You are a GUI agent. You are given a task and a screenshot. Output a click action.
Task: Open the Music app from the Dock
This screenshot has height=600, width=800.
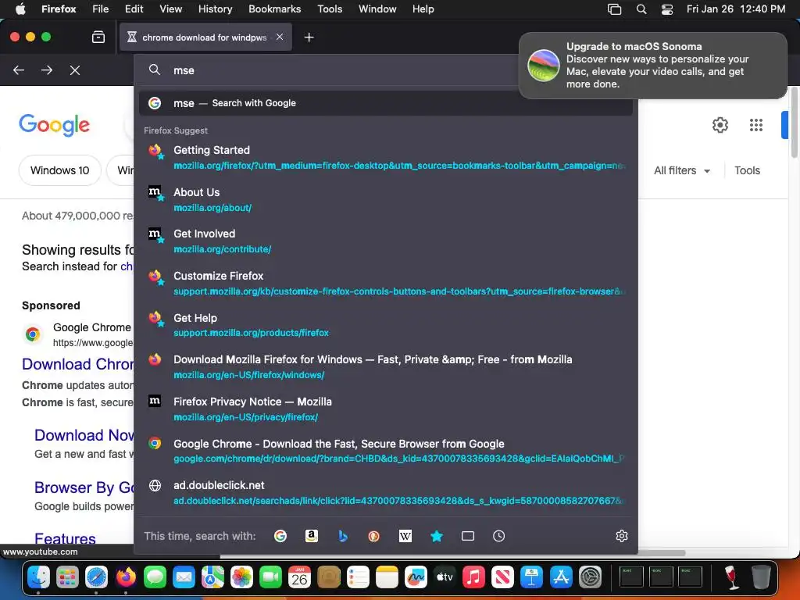[x=473, y=577]
